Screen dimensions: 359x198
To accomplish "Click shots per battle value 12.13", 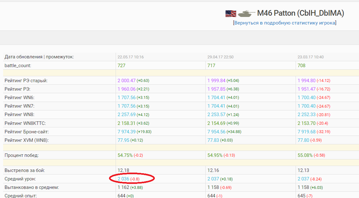I will point(303,170).
